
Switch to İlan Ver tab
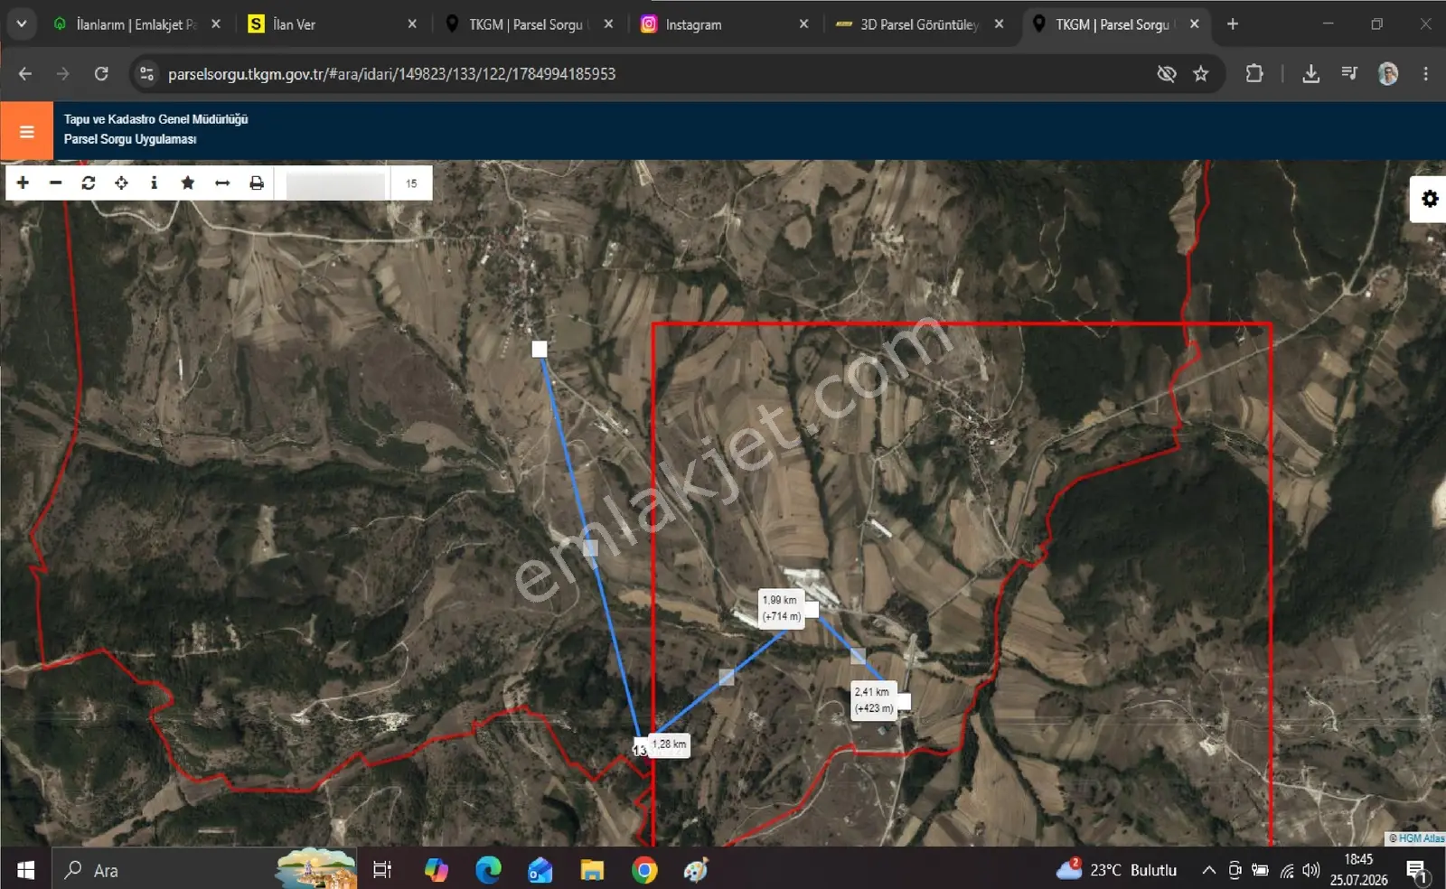coord(332,24)
